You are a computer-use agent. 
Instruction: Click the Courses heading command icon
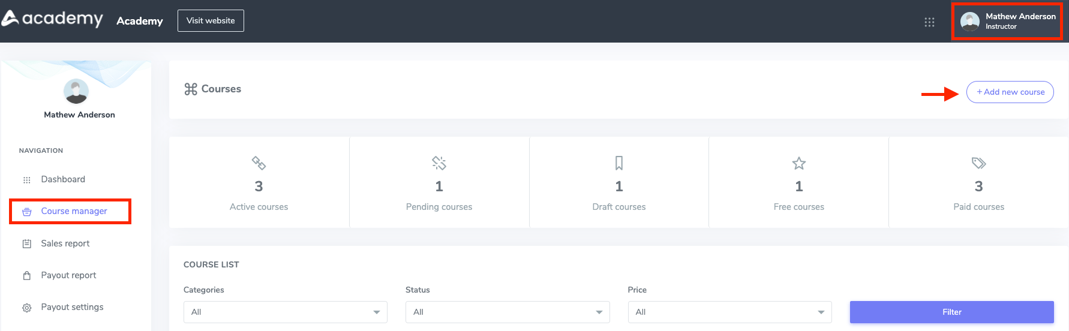pos(191,89)
